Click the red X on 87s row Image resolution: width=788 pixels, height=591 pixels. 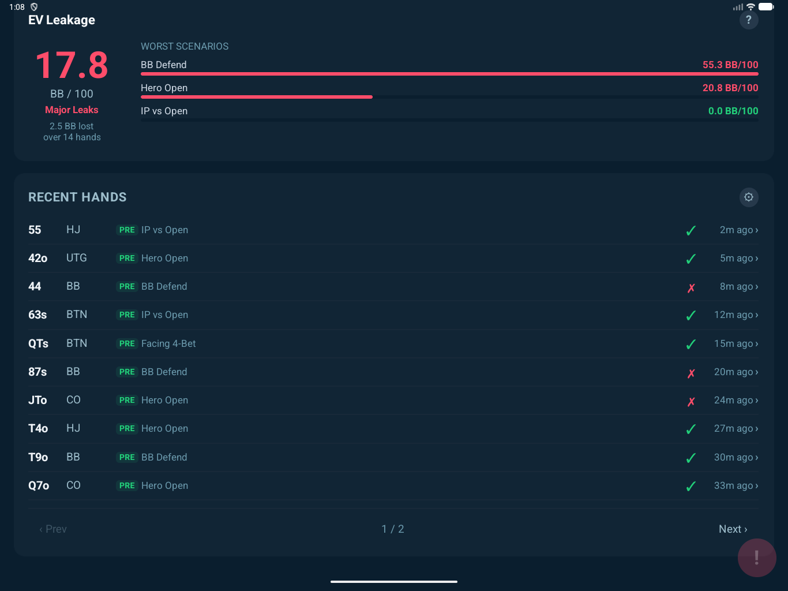click(691, 373)
